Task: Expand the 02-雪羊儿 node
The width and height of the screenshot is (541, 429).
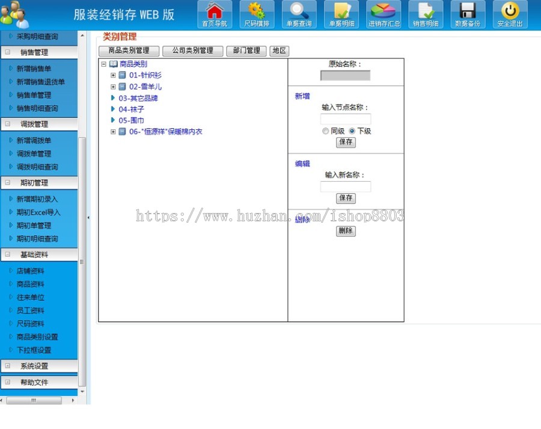Action: (113, 87)
